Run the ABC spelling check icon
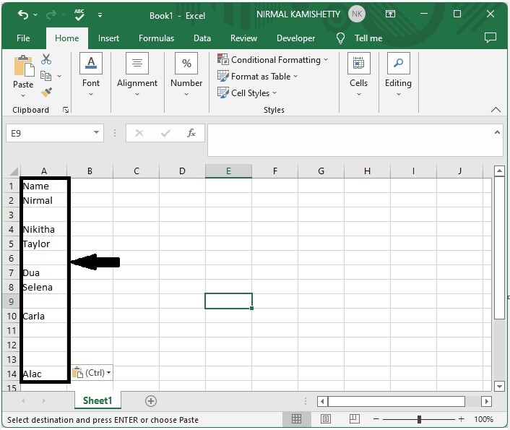This screenshot has width=510, height=430. 79,14
